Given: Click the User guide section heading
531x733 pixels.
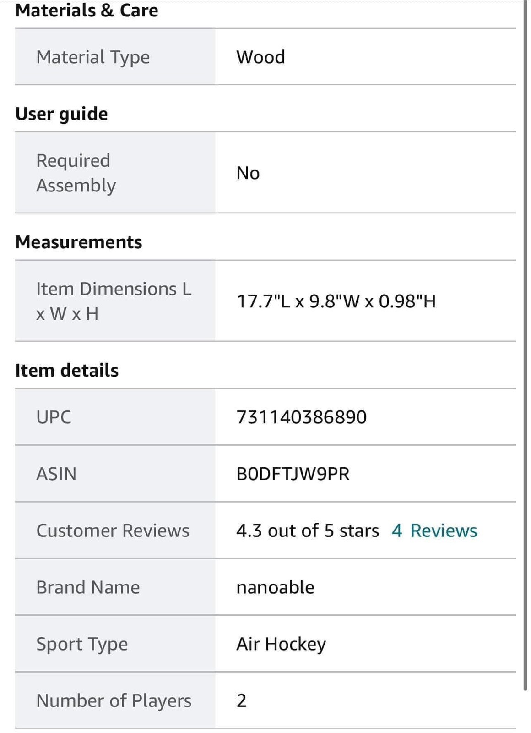Looking at the screenshot, I should tap(61, 114).
